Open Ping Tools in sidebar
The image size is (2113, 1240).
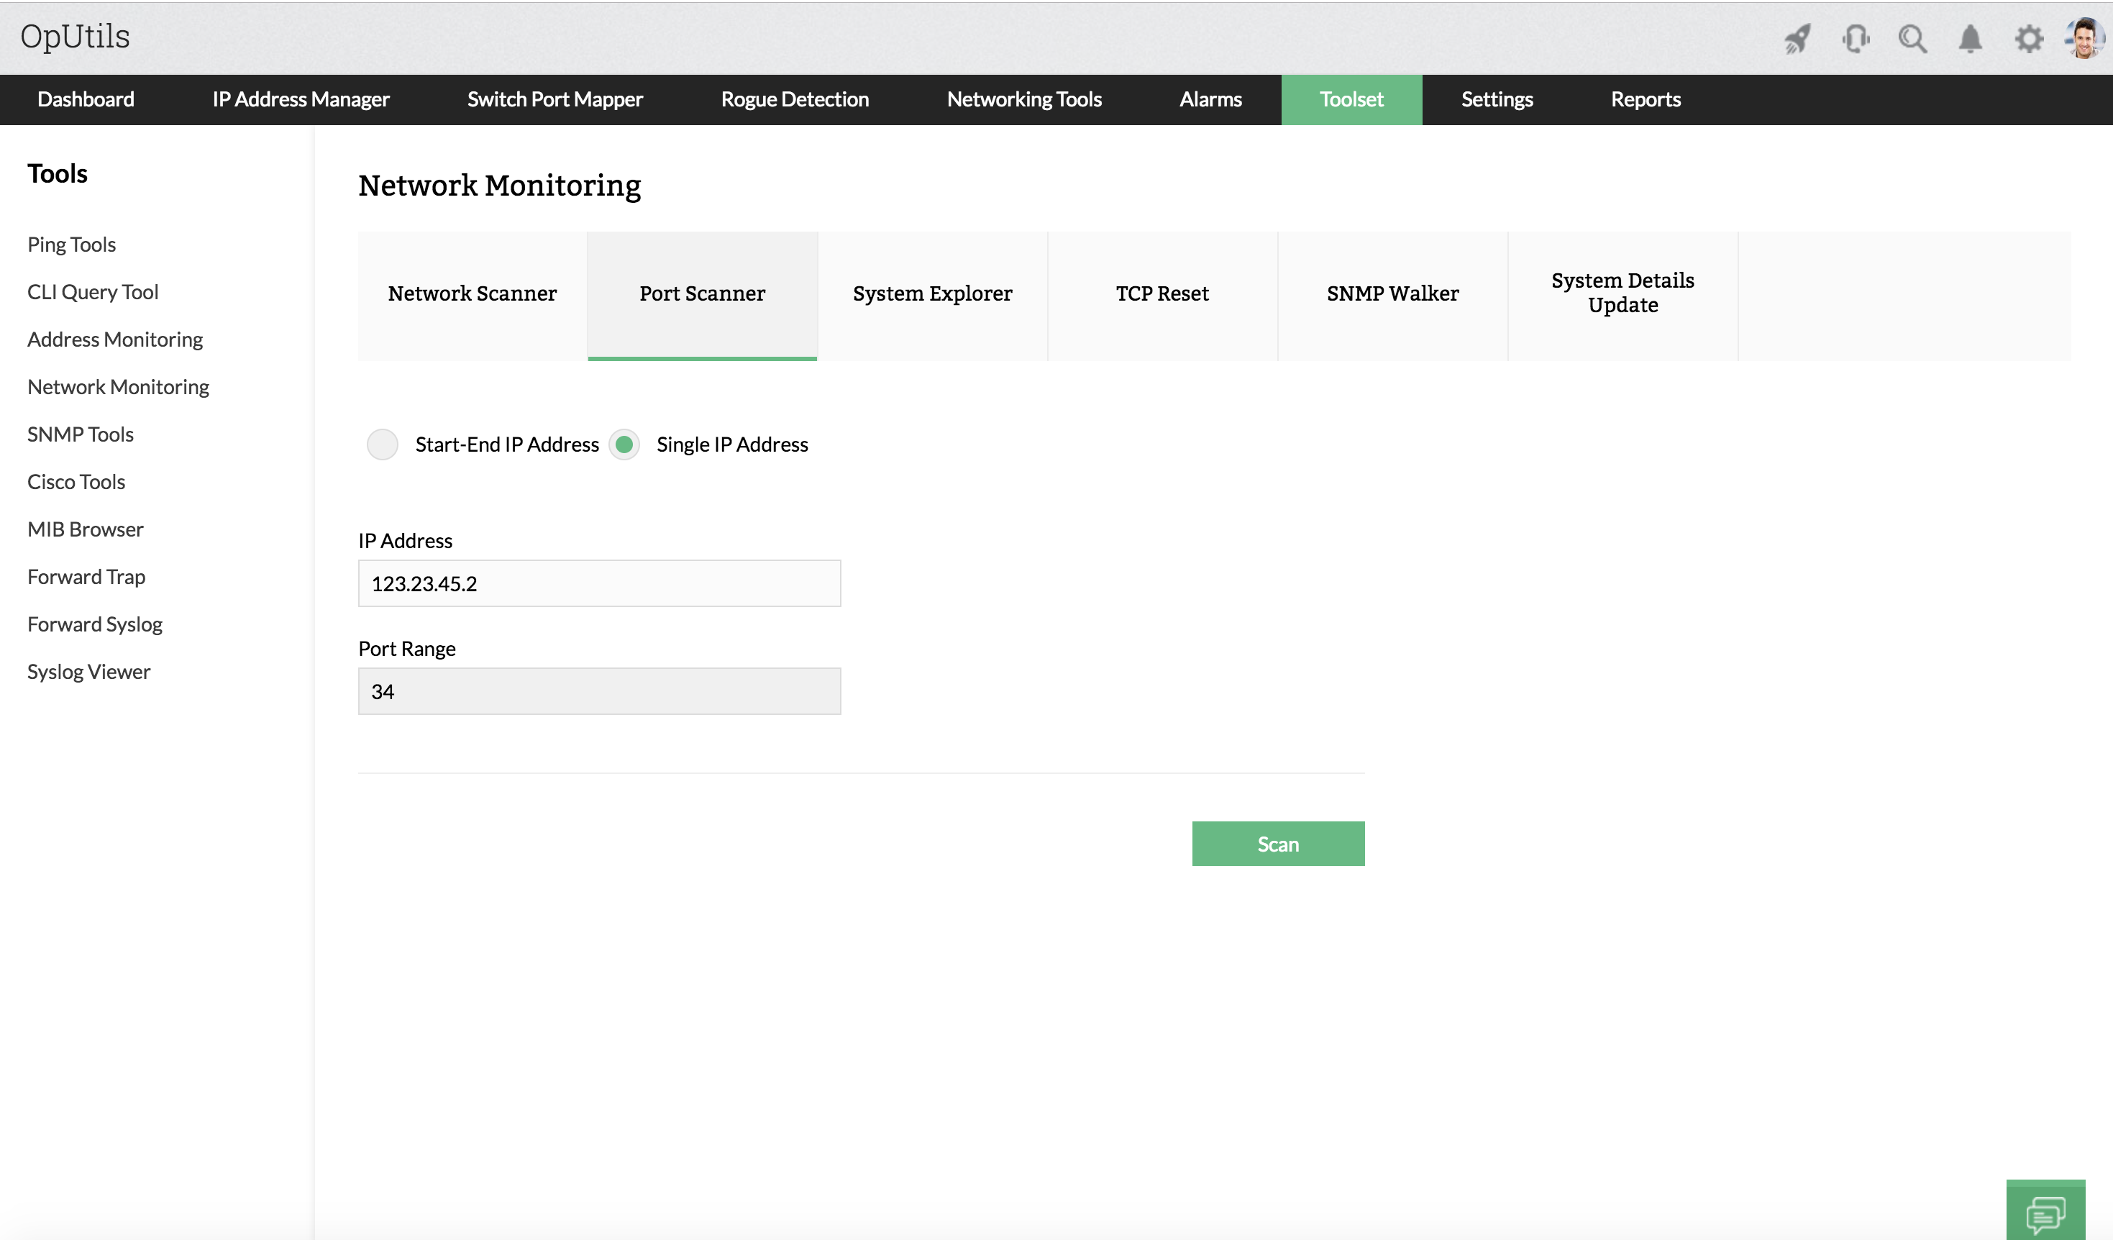click(71, 245)
